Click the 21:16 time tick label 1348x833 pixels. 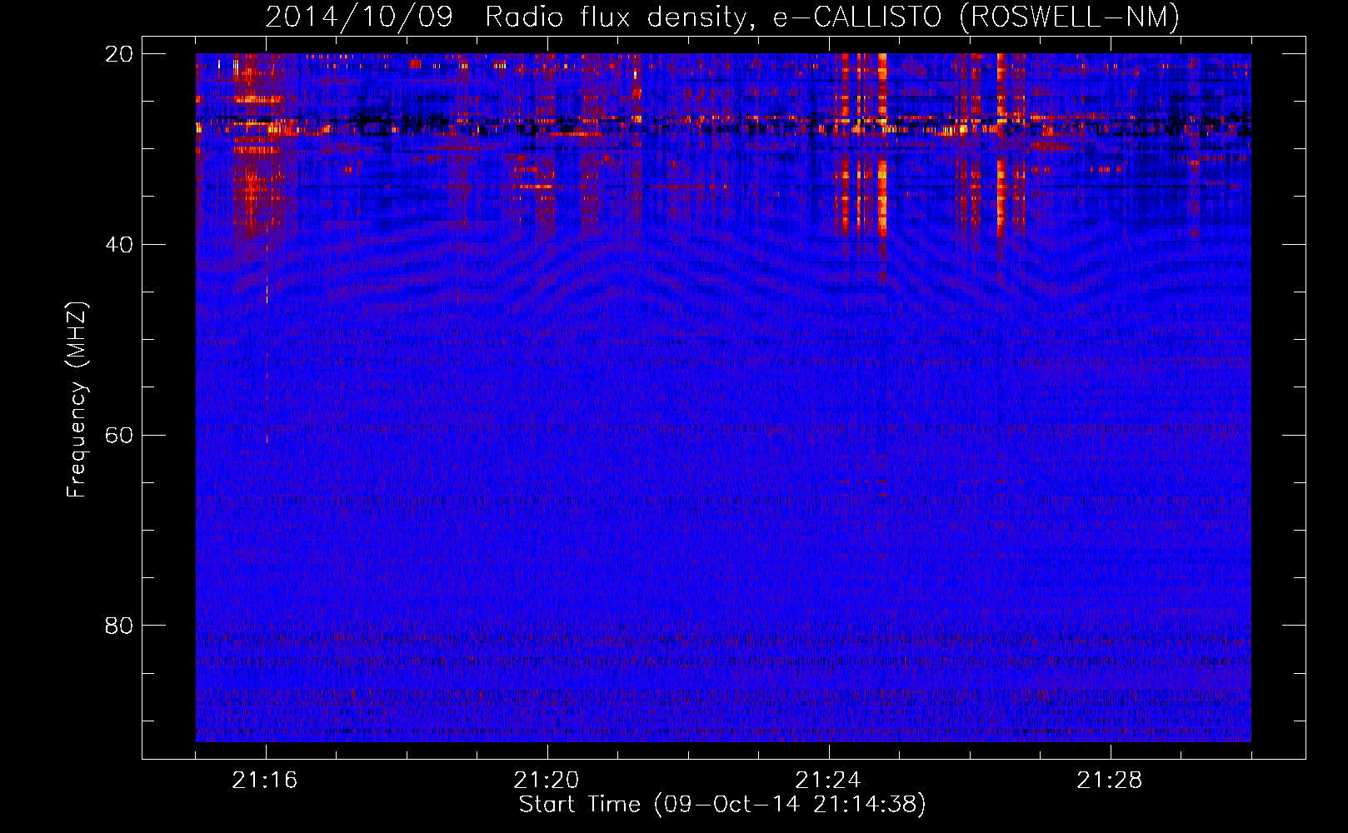tap(265, 781)
